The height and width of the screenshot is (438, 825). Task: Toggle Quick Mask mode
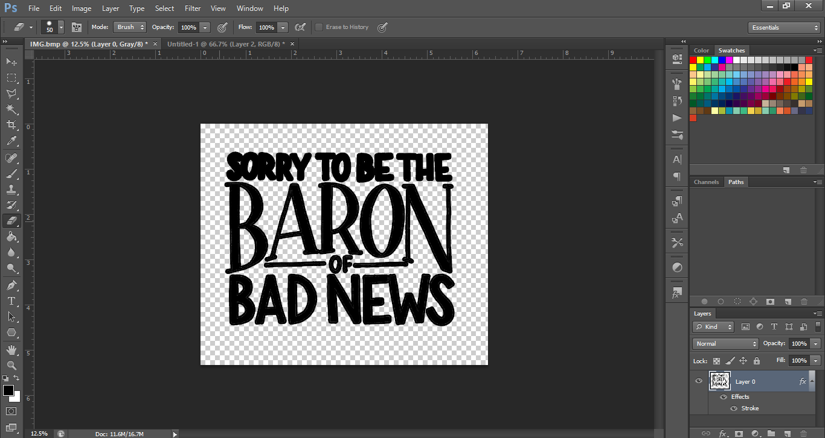11,411
